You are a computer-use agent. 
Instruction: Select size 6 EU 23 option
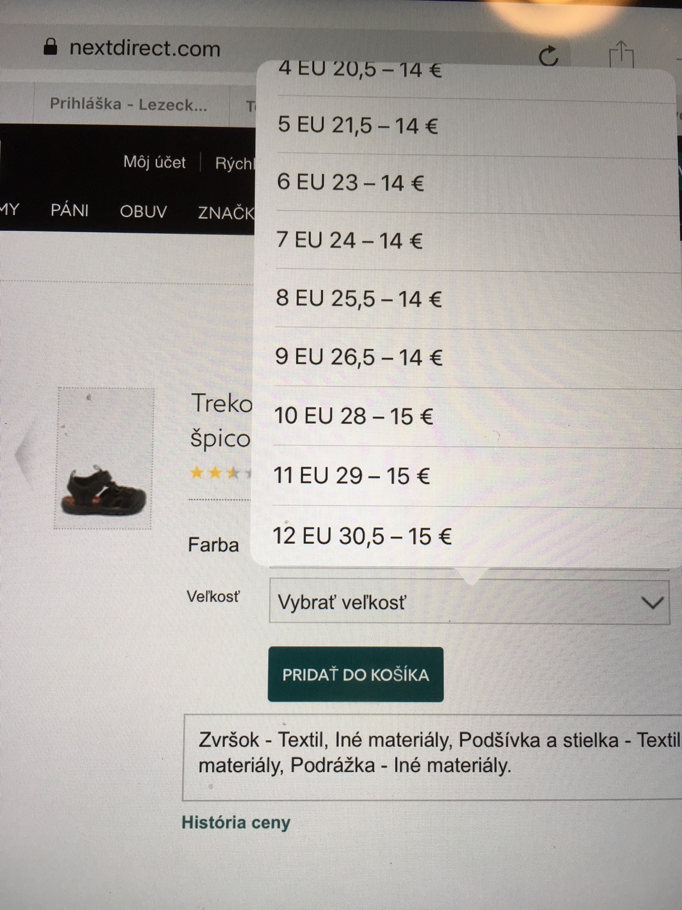(x=350, y=183)
